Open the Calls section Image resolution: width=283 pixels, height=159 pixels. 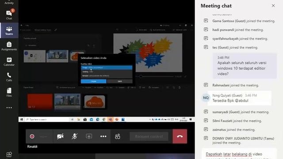[x=9, y=77]
